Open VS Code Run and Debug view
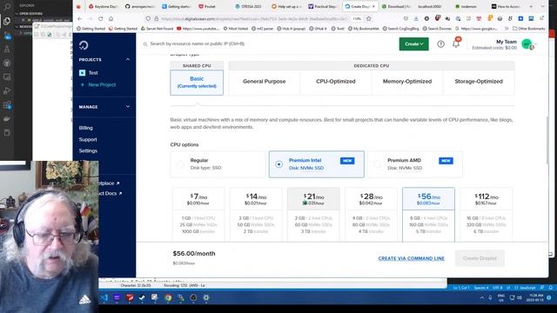Viewport: 557px width, 313px height. tap(7, 91)
